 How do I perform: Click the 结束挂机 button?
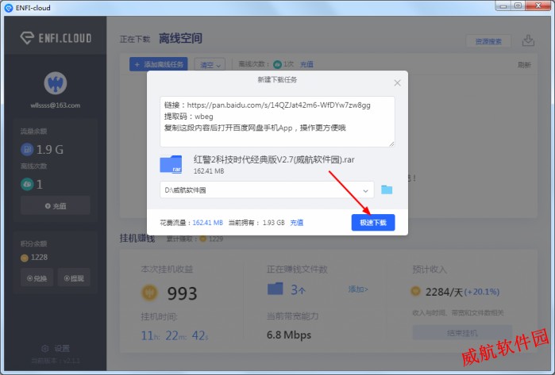tap(462, 333)
